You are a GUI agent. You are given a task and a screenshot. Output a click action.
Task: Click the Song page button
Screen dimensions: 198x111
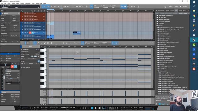click(176, 6)
